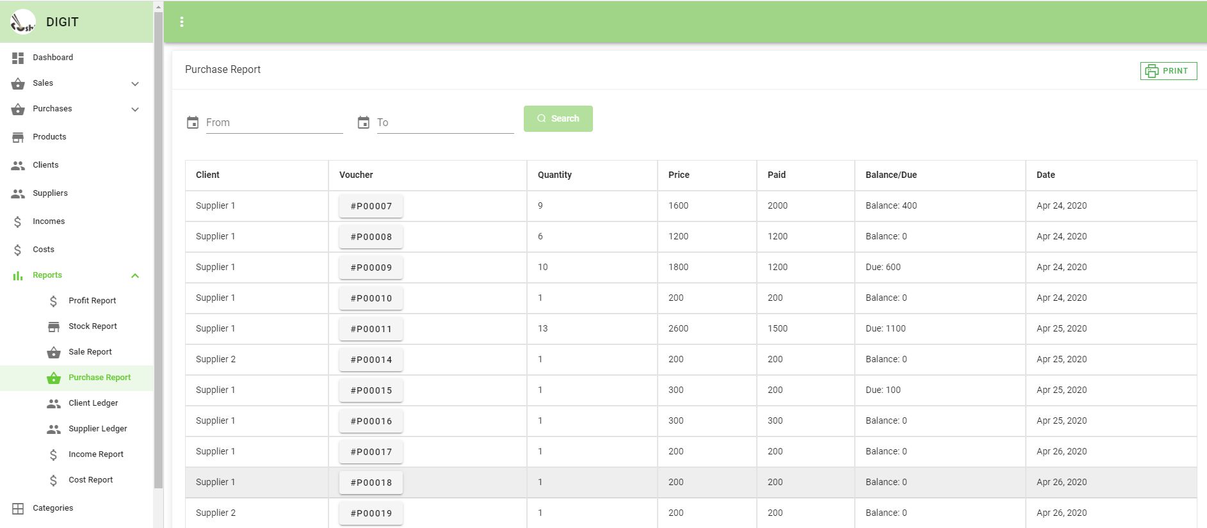Open the Supplier Ledger page
Image resolution: width=1207 pixels, height=528 pixels.
tap(97, 429)
